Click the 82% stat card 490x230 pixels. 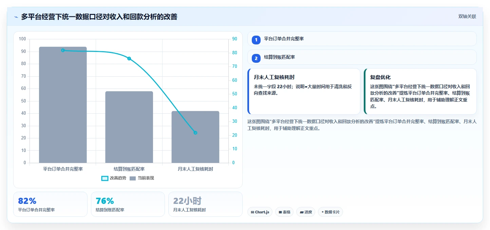(x=50, y=204)
